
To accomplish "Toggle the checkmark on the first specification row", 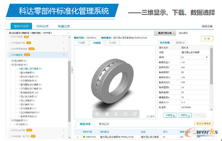I will pos(77,137).
